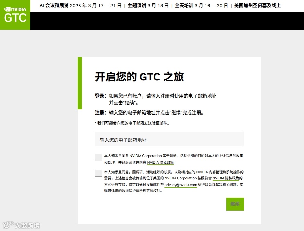Viewport: 304px width, 231px height.
Task: Click the privacy@nvidia.com email link
Action: (x=181, y=185)
